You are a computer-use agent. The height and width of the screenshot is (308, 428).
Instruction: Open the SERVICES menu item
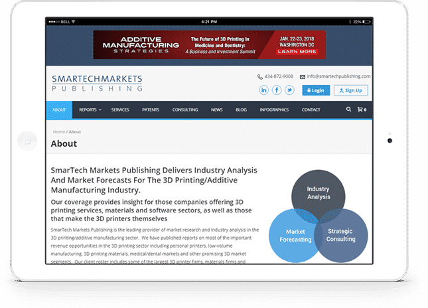click(x=120, y=110)
